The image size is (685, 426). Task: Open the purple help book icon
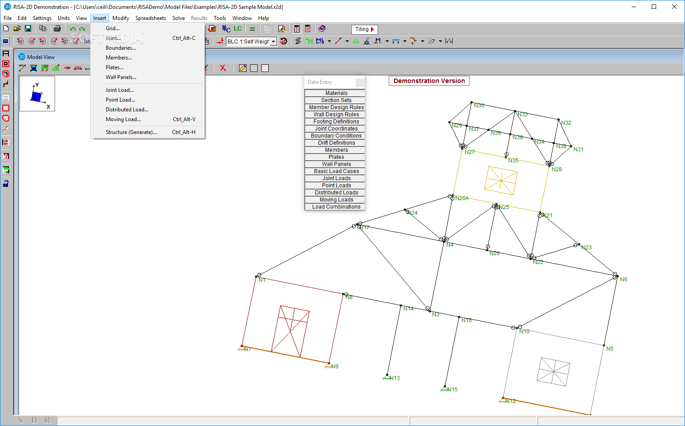[x=322, y=29]
